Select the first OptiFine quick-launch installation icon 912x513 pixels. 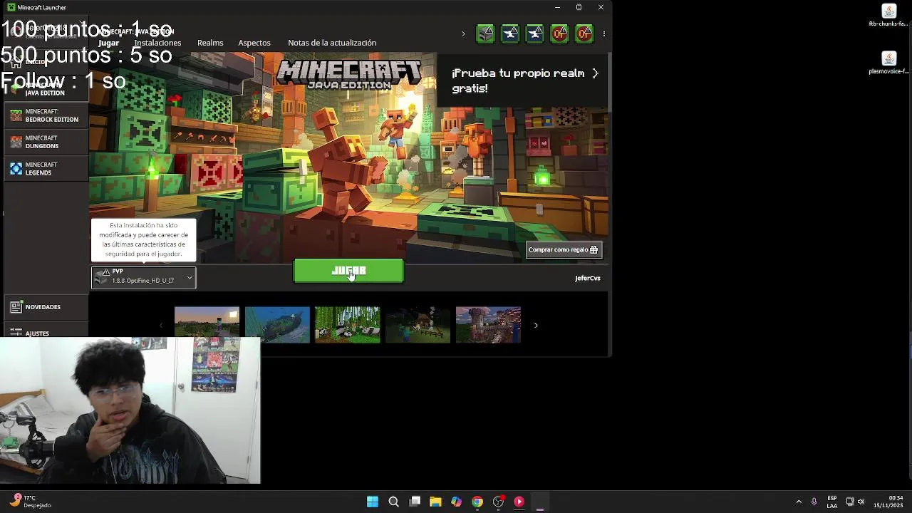(559, 33)
